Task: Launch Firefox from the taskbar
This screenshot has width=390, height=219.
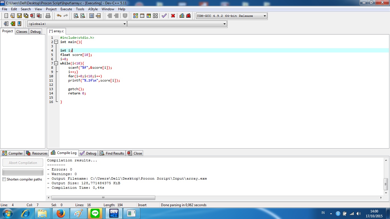Action: (61, 213)
